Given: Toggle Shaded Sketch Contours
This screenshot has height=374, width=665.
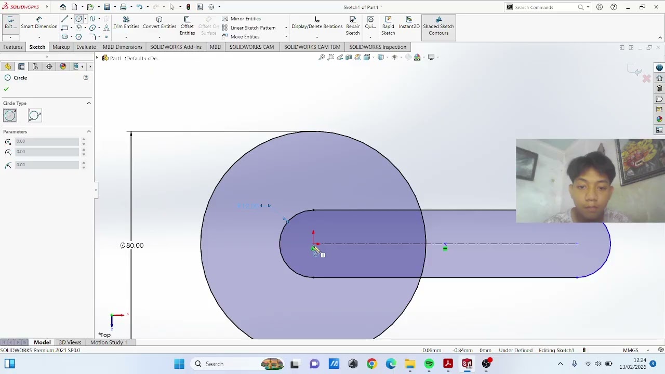Looking at the screenshot, I should pyautogui.click(x=438, y=26).
